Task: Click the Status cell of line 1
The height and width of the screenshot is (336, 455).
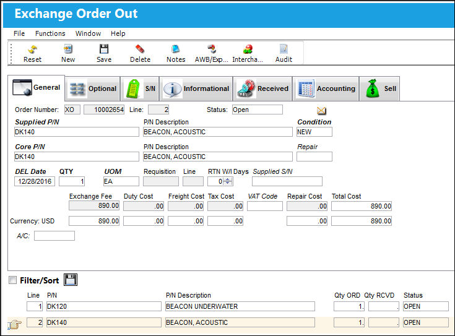Action: [426, 306]
